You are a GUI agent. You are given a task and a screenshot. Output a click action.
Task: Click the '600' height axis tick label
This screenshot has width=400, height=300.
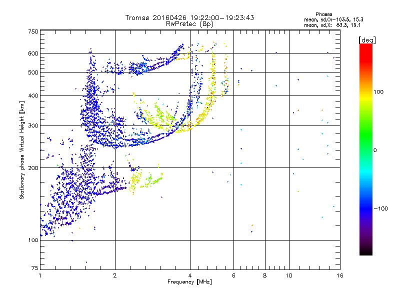pyautogui.click(x=33, y=53)
